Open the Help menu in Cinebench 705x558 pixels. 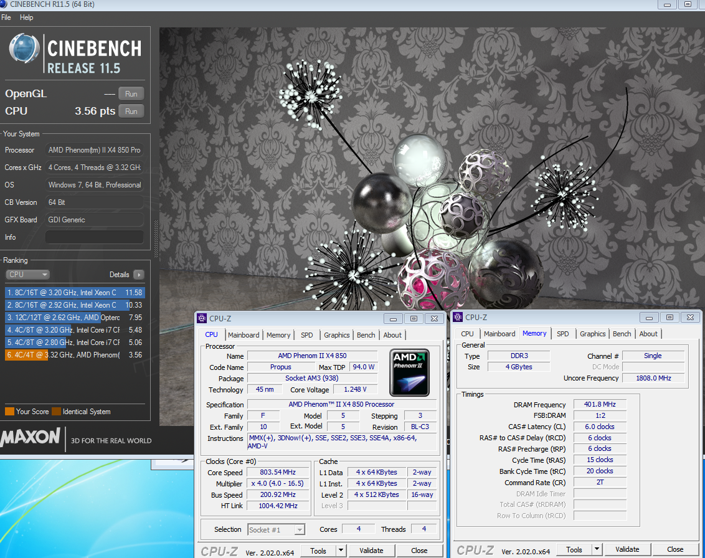coord(27,17)
